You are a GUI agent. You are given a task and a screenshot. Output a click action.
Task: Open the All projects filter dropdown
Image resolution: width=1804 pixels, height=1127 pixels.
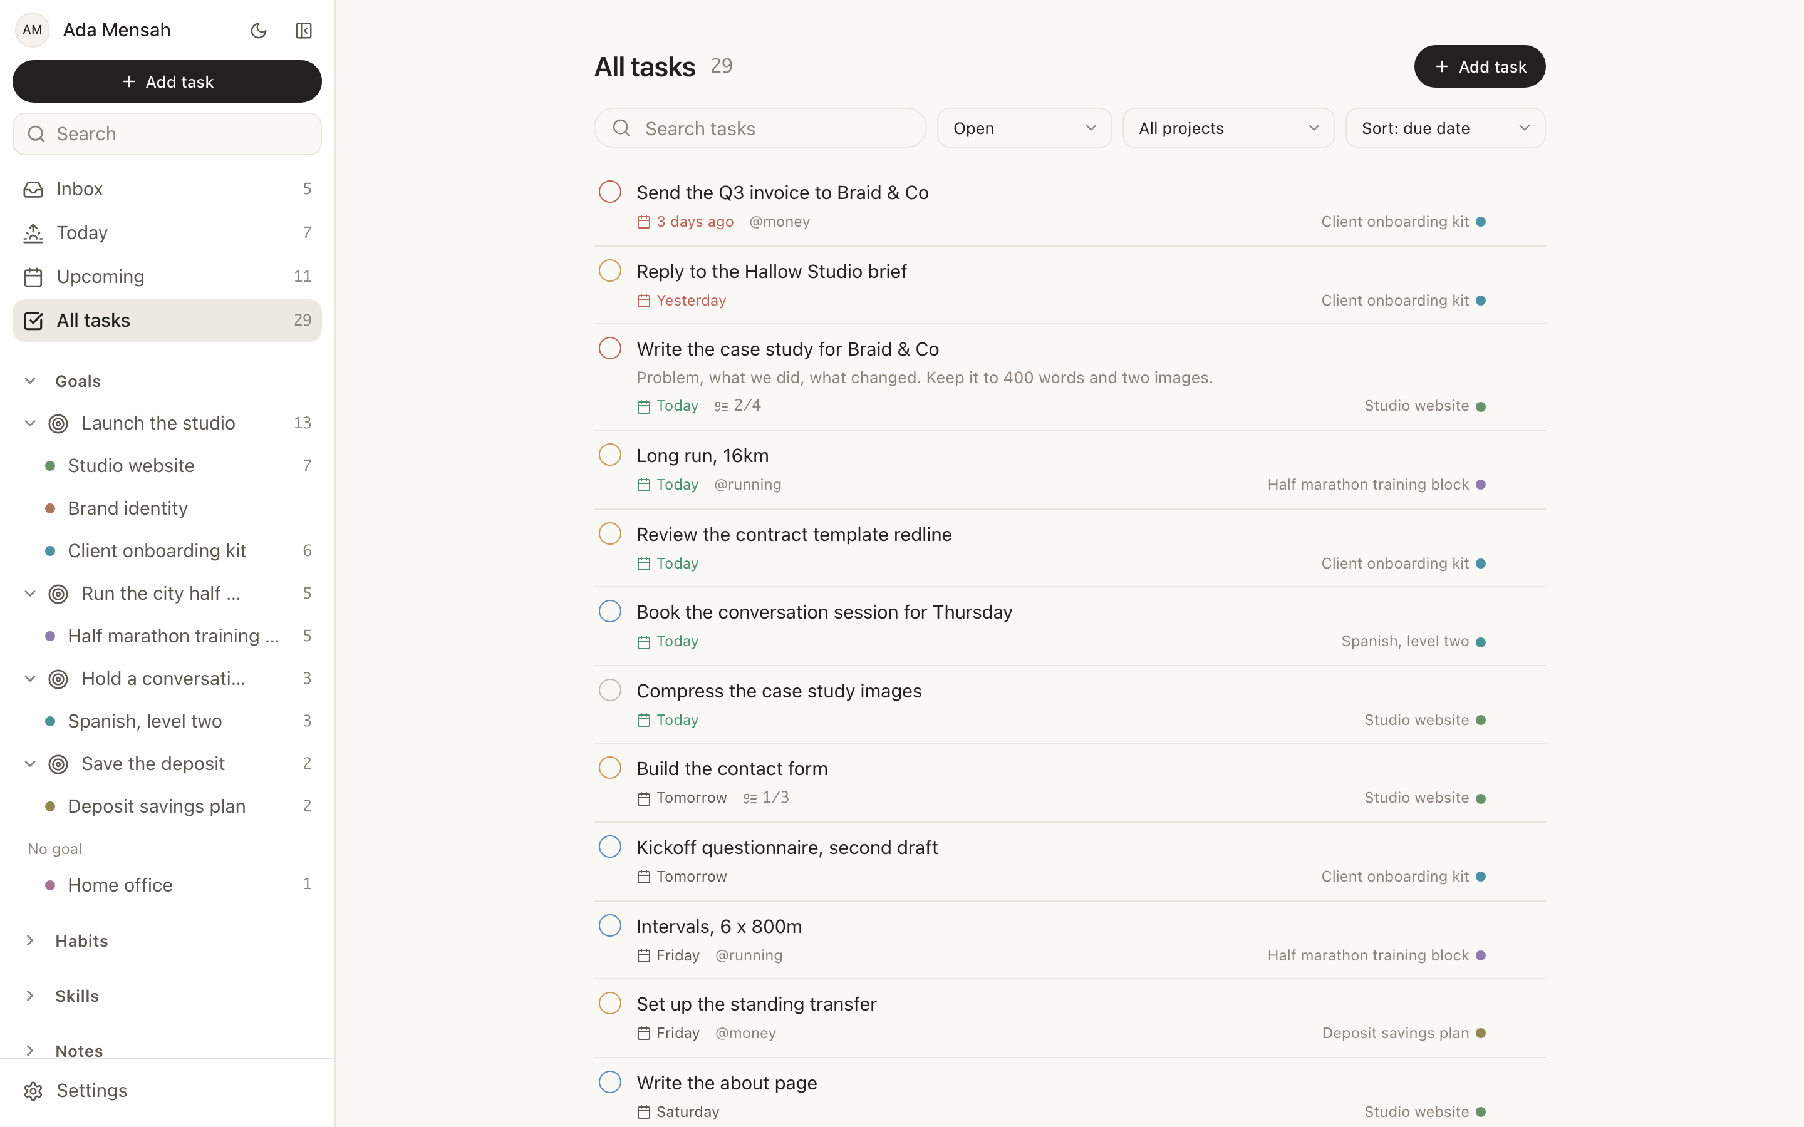tap(1228, 128)
